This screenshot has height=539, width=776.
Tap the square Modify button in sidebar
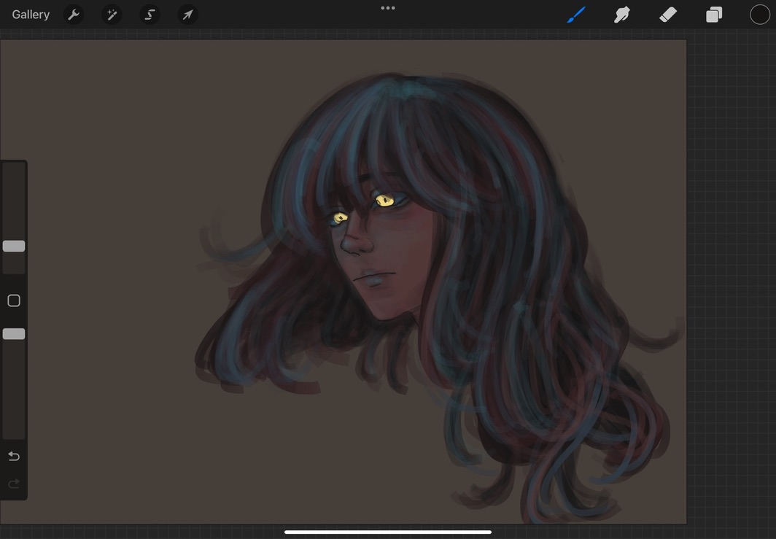click(14, 300)
